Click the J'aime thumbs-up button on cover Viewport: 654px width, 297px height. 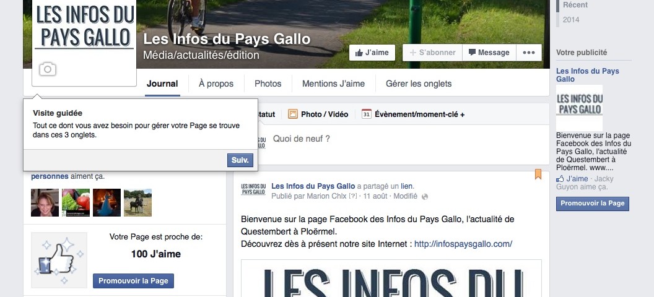click(372, 53)
